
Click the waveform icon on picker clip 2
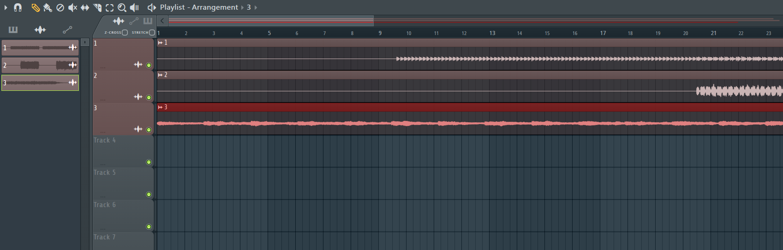click(73, 65)
